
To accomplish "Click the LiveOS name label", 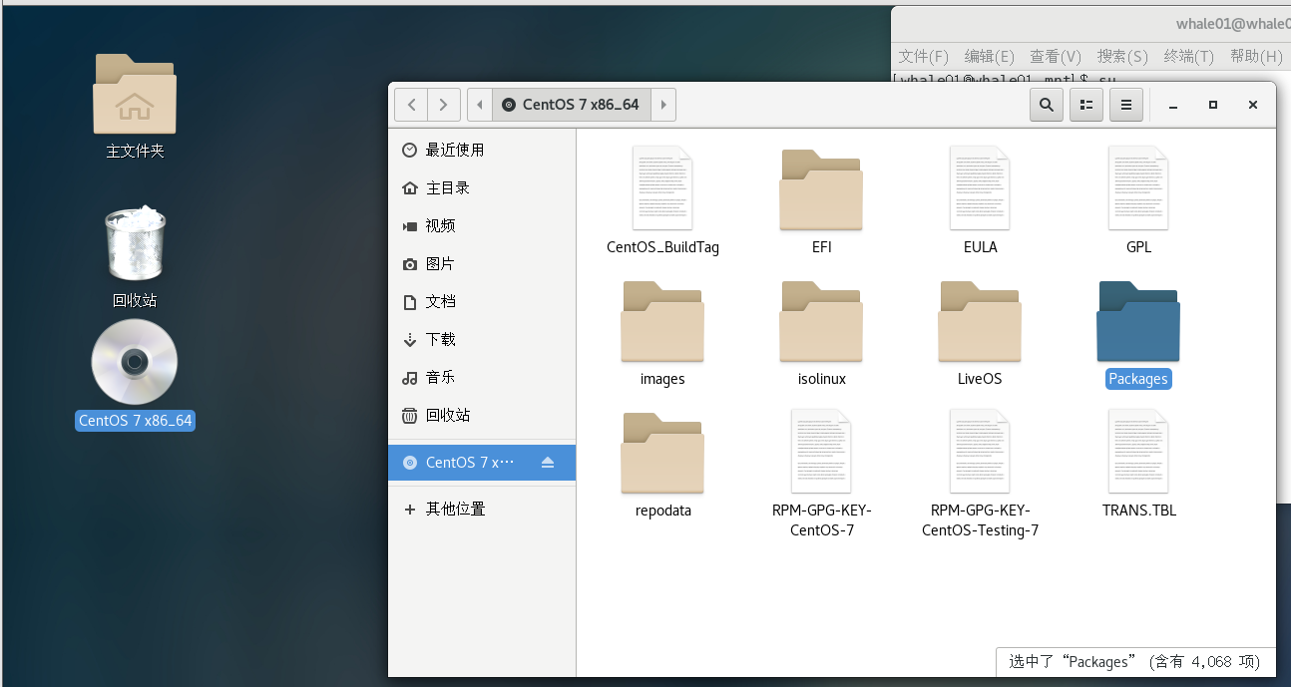I will [980, 379].
